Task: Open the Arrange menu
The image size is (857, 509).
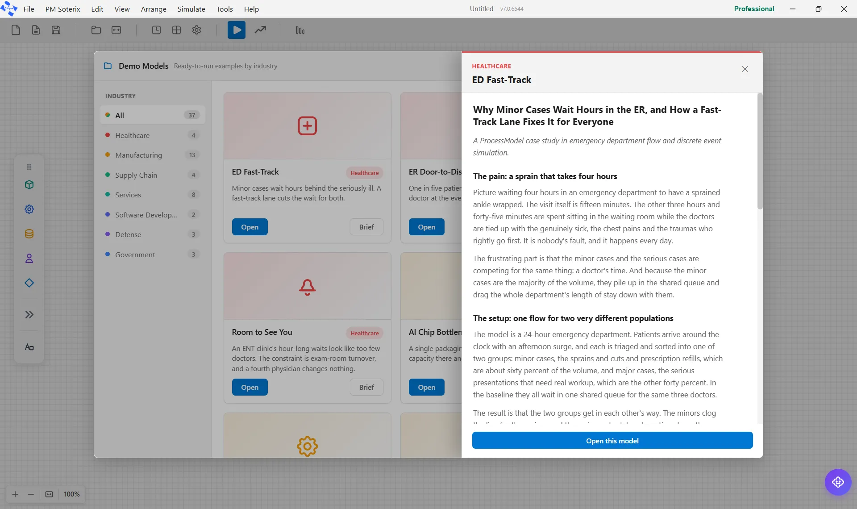Action: (154, 9)
